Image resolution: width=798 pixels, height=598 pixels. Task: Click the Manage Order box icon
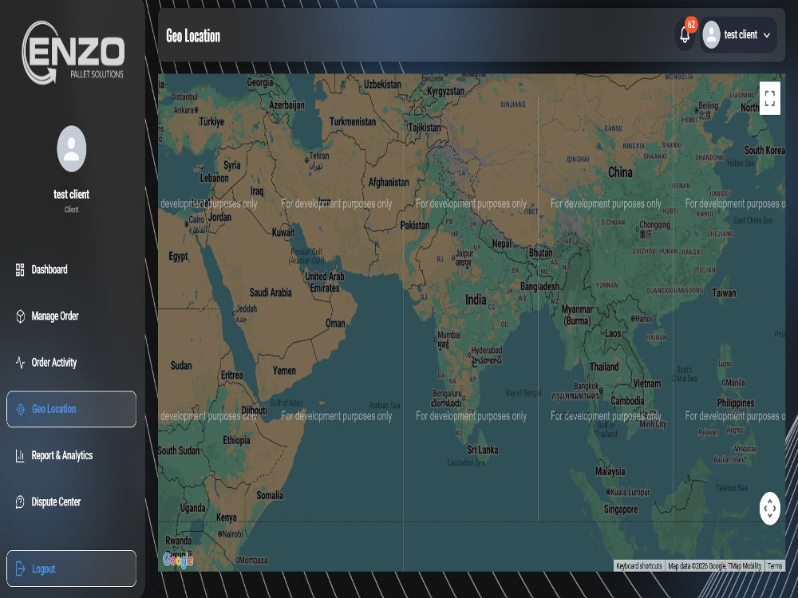[21, 317]
